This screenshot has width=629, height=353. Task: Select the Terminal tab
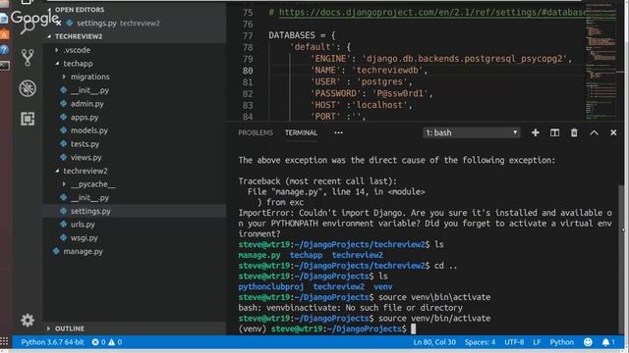coord(301,132)
